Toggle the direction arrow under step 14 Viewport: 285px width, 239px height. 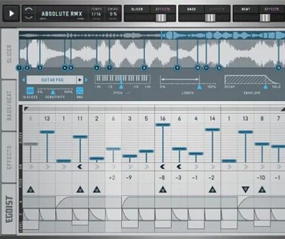click(x=212, y=167)
